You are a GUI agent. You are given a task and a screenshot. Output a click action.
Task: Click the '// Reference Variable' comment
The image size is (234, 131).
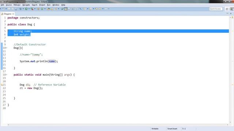pyautogui.click(x=50, y=85)
